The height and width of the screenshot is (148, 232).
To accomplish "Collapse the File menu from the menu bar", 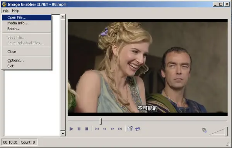I will click(6, 11).
